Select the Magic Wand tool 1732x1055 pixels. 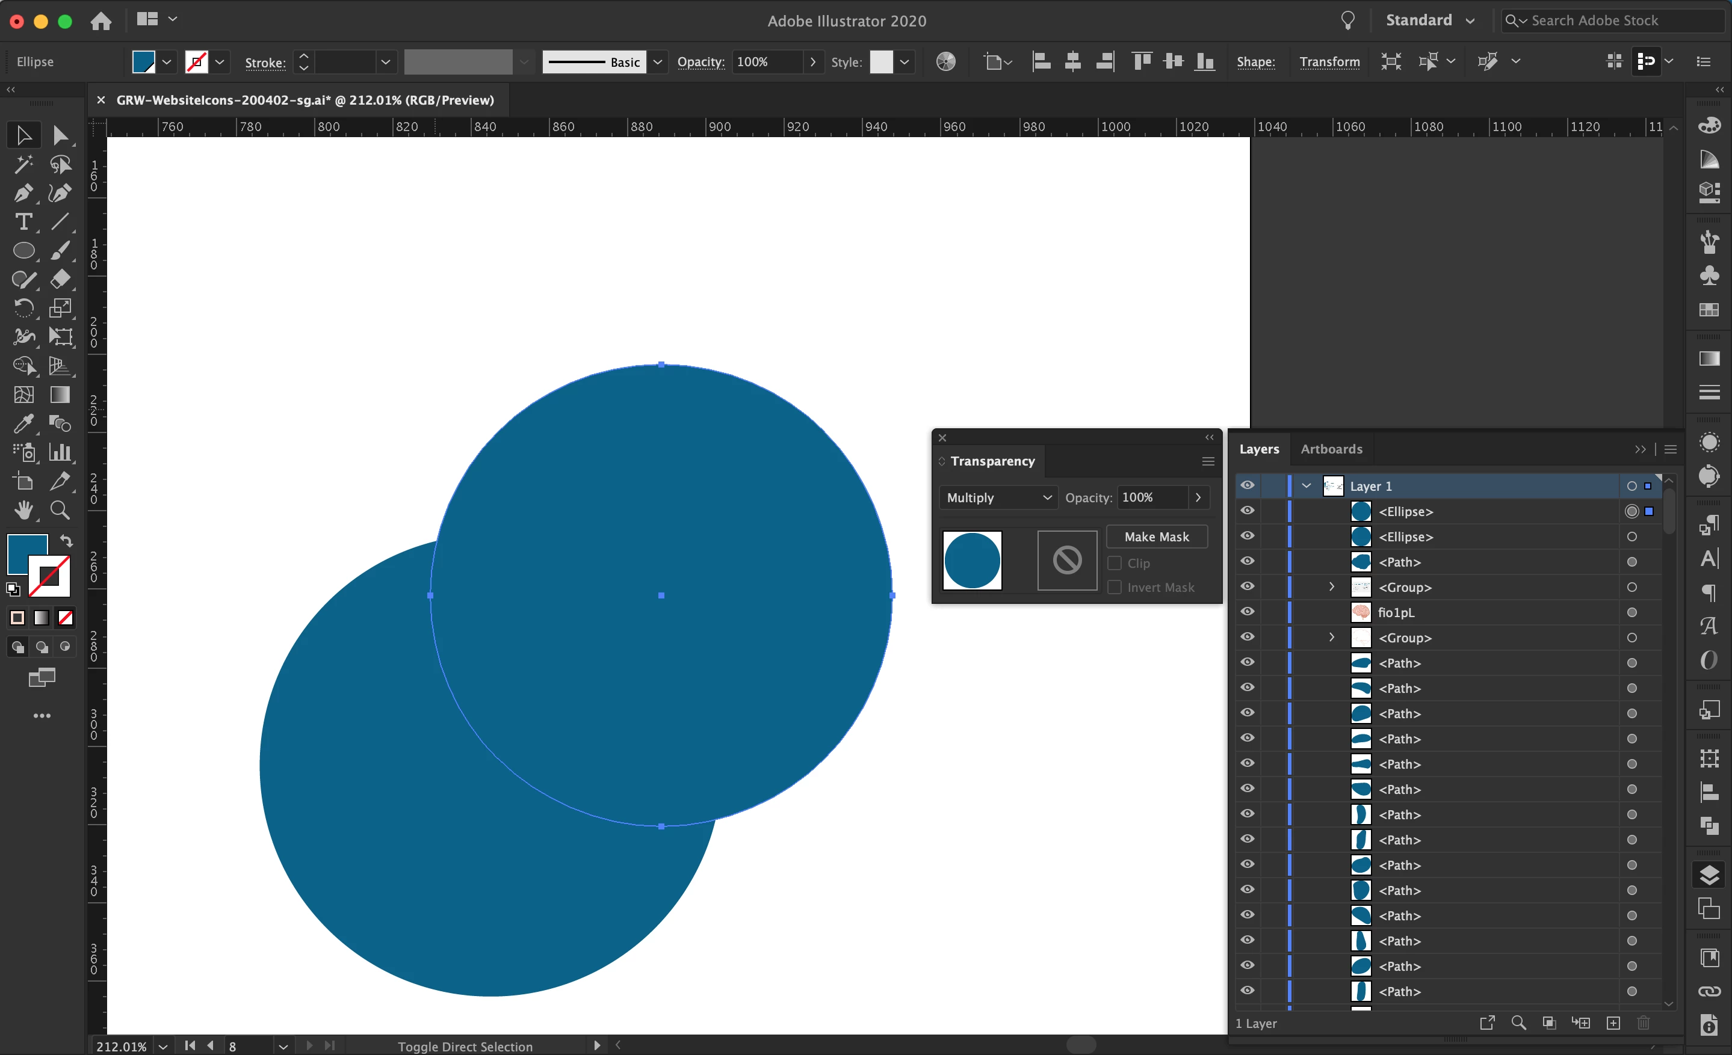[23, 164]
